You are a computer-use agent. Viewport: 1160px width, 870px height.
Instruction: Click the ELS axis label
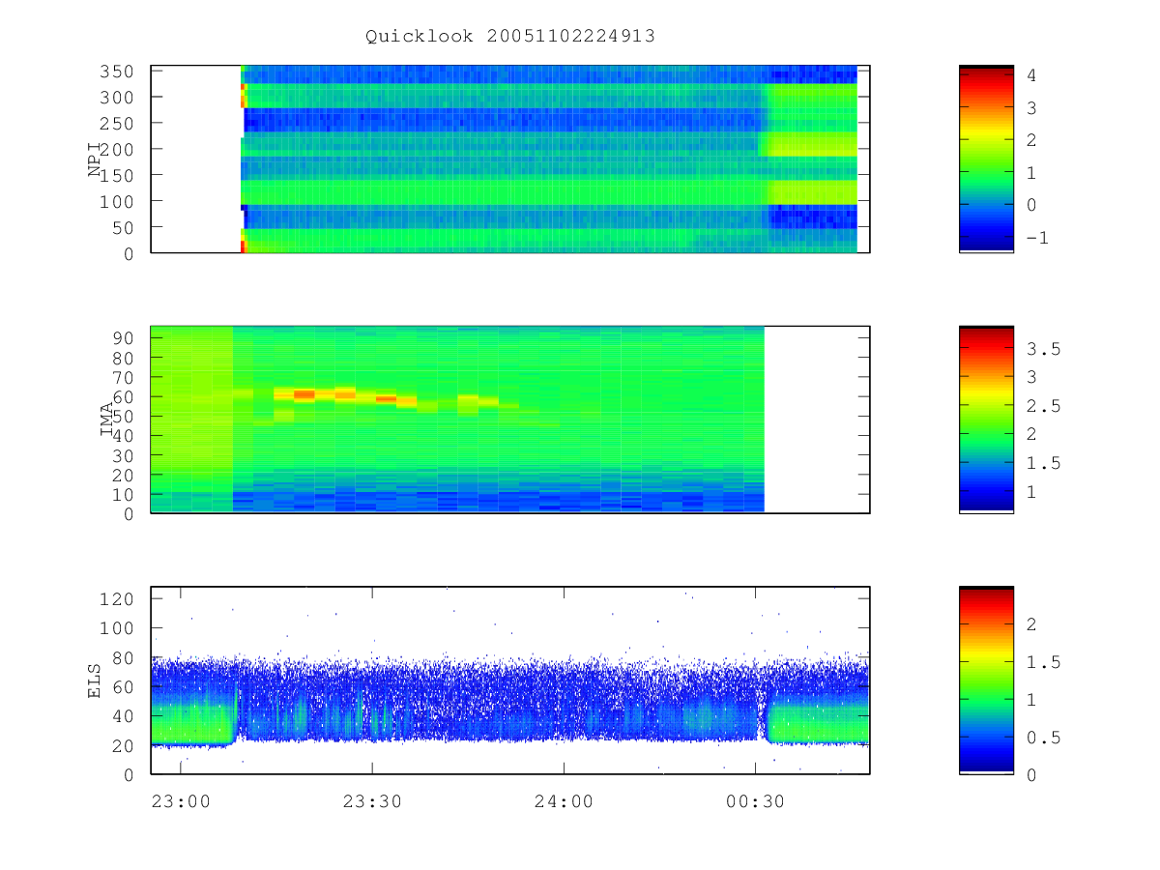coord(95,680)
